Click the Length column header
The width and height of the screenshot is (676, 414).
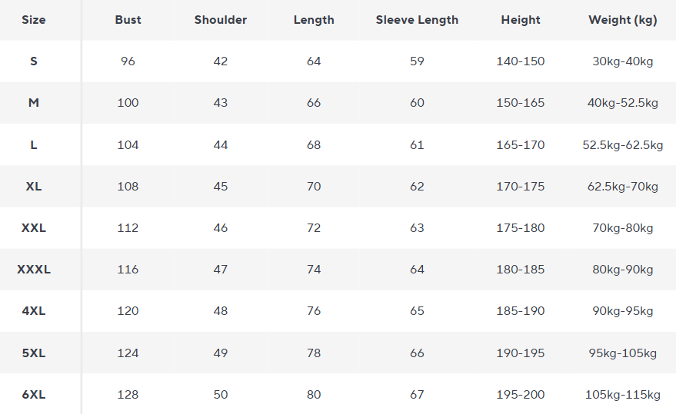pos(314,20)
